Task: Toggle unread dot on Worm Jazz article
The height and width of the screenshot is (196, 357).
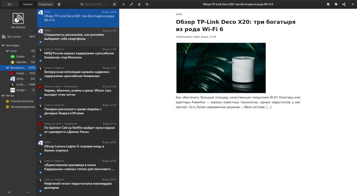Action: point(40,98)
